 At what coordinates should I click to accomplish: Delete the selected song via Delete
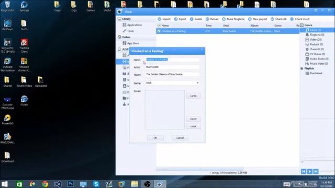point(196,19)
